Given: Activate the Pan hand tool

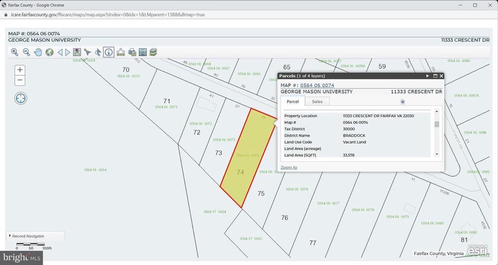Looking at the screenshot, I should [x=38, y=52].
